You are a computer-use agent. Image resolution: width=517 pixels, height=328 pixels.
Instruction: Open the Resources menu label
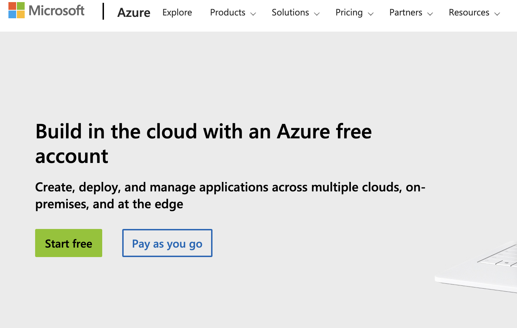click(x=469, y=13)
